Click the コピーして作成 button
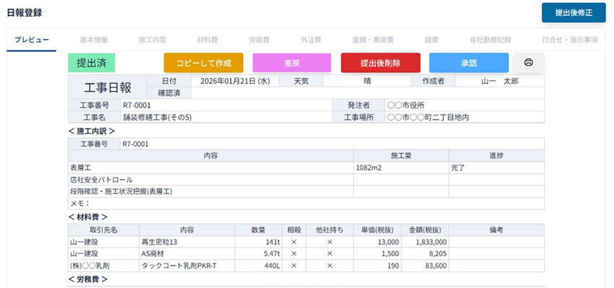The height and width of the screenshot is (288, 614). coord(204,63)
